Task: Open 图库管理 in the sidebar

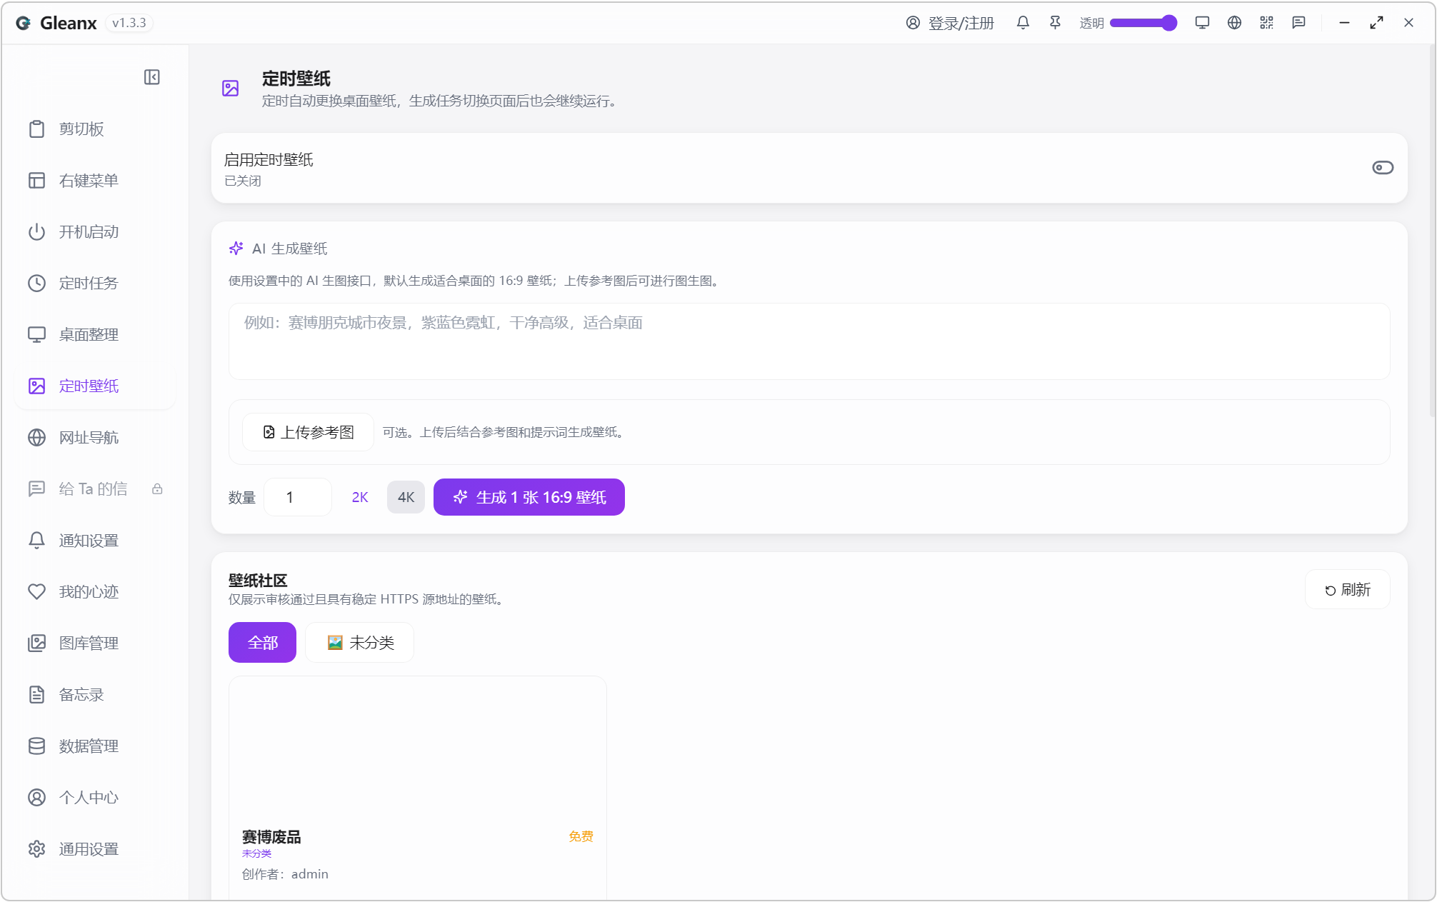Action: click(95, 643)
